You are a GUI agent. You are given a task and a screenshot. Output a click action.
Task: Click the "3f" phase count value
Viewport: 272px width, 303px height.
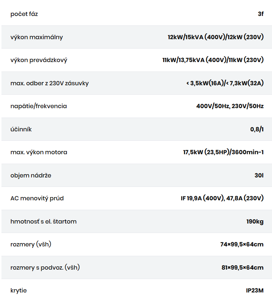260,14
